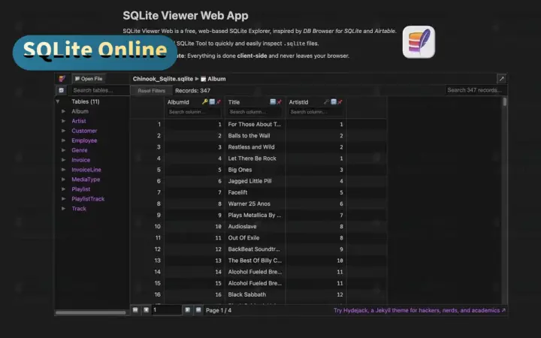Open the Playlist table
Viewport: 541px width, 338px height.
click(80, 189)
